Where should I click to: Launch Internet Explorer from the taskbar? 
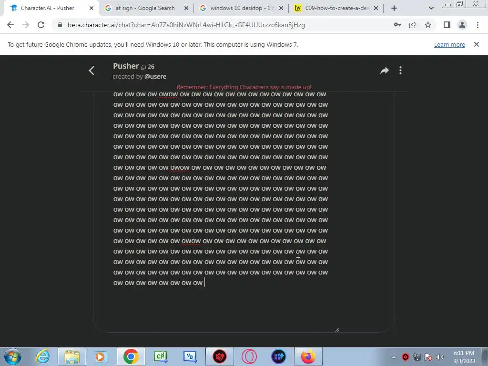click(x=42, y=356)
